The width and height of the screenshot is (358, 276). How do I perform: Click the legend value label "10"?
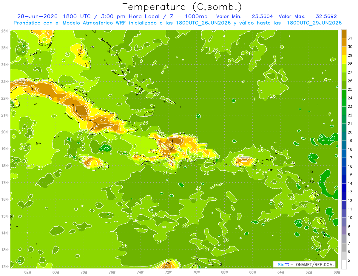pos(350,218)
